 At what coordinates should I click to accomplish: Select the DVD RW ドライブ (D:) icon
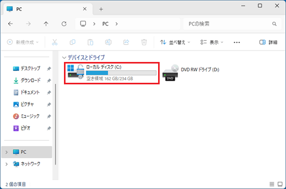click(x=171, y=73)
